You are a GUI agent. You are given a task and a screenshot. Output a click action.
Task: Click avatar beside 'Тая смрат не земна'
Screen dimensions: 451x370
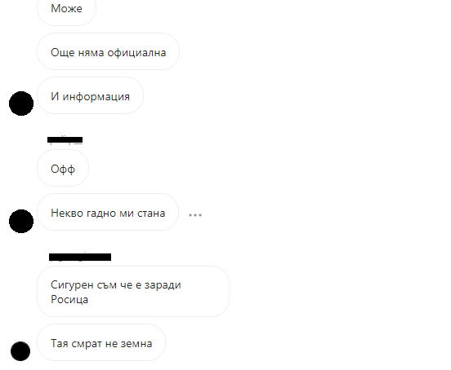pos(20,351)
